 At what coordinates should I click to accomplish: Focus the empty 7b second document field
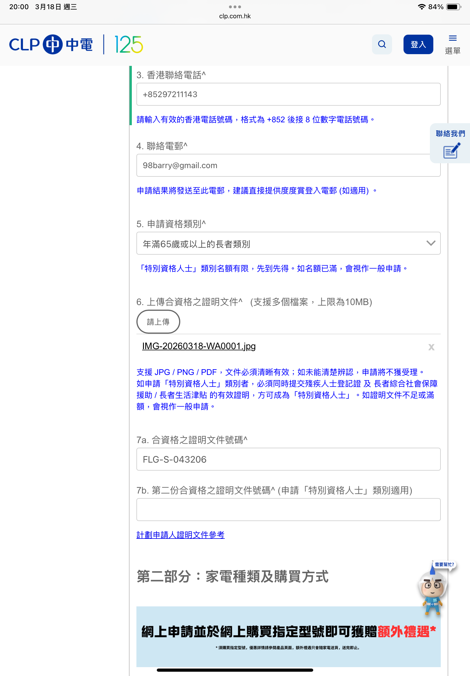coord(288,509)
